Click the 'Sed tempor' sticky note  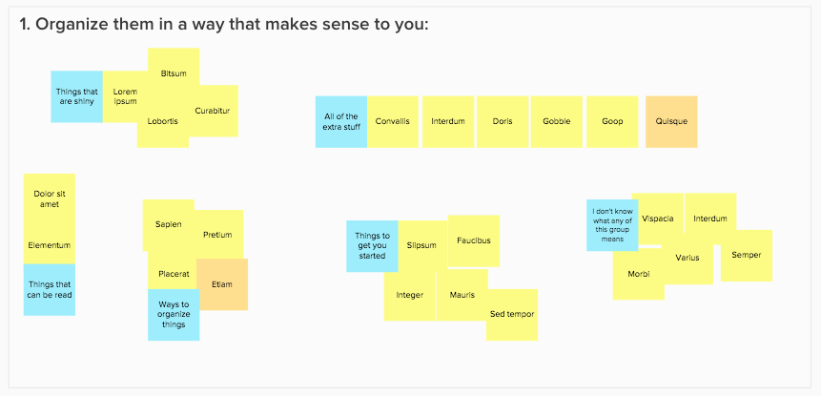[512, 315]
